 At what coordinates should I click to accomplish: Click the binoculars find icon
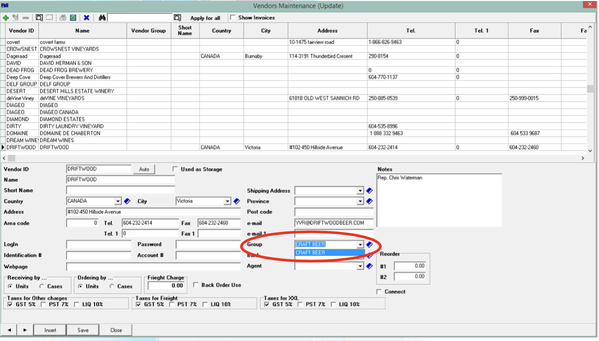coord(103,18)
